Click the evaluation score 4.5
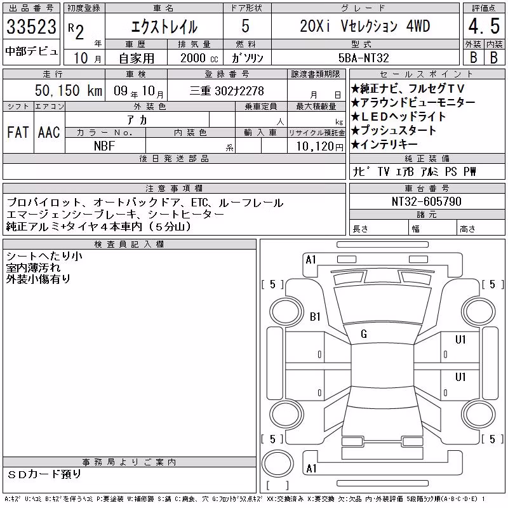508x508 pixels. tap(484, 26)
